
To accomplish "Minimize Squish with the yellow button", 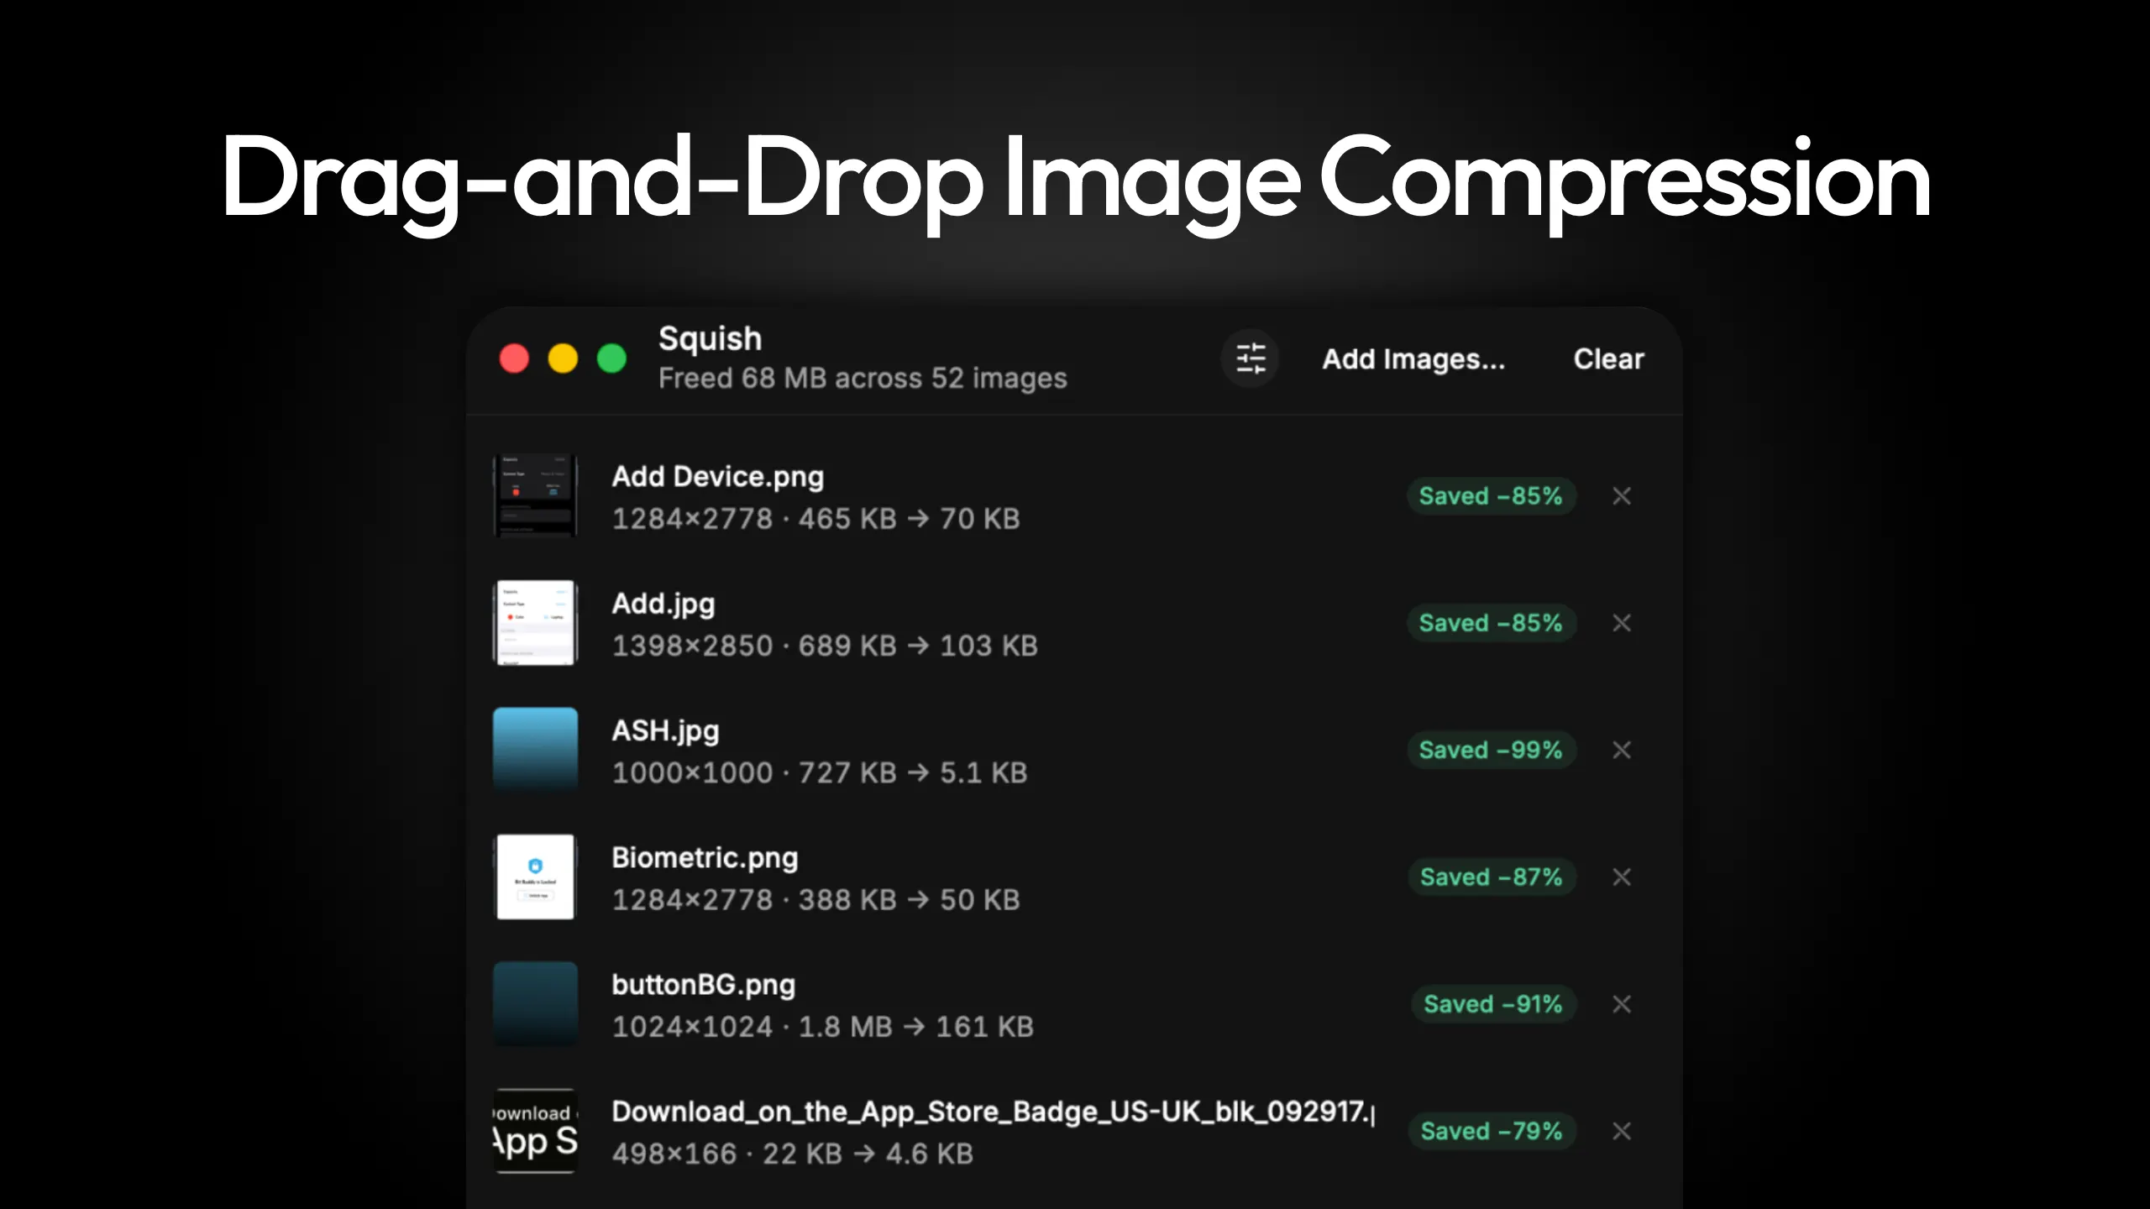I will 563,359.
